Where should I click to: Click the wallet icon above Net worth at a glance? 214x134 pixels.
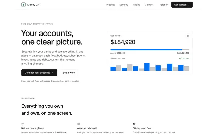click(23, 124)
